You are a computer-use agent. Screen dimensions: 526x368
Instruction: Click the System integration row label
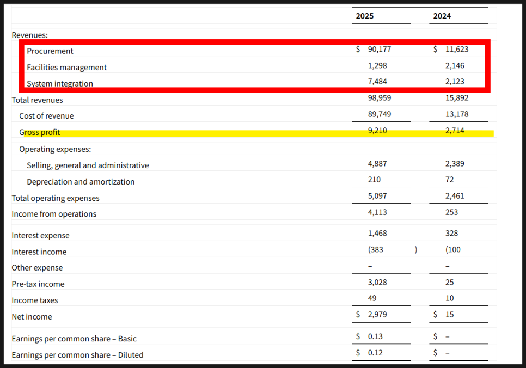pos(60,83)
